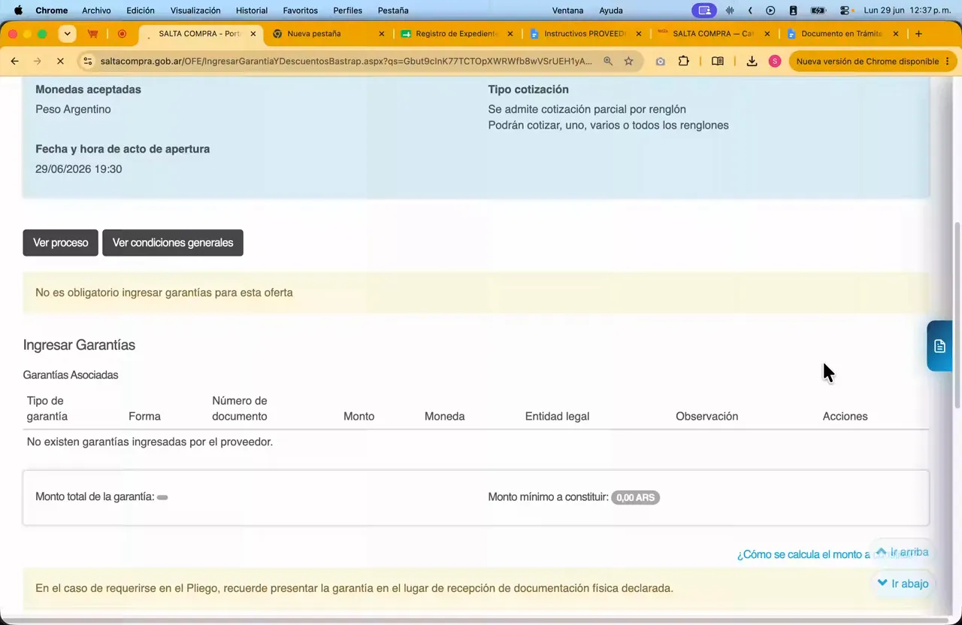Open the Favoritos menu
Viewport: 962px width, 625px height.
(x=300, y=11)
